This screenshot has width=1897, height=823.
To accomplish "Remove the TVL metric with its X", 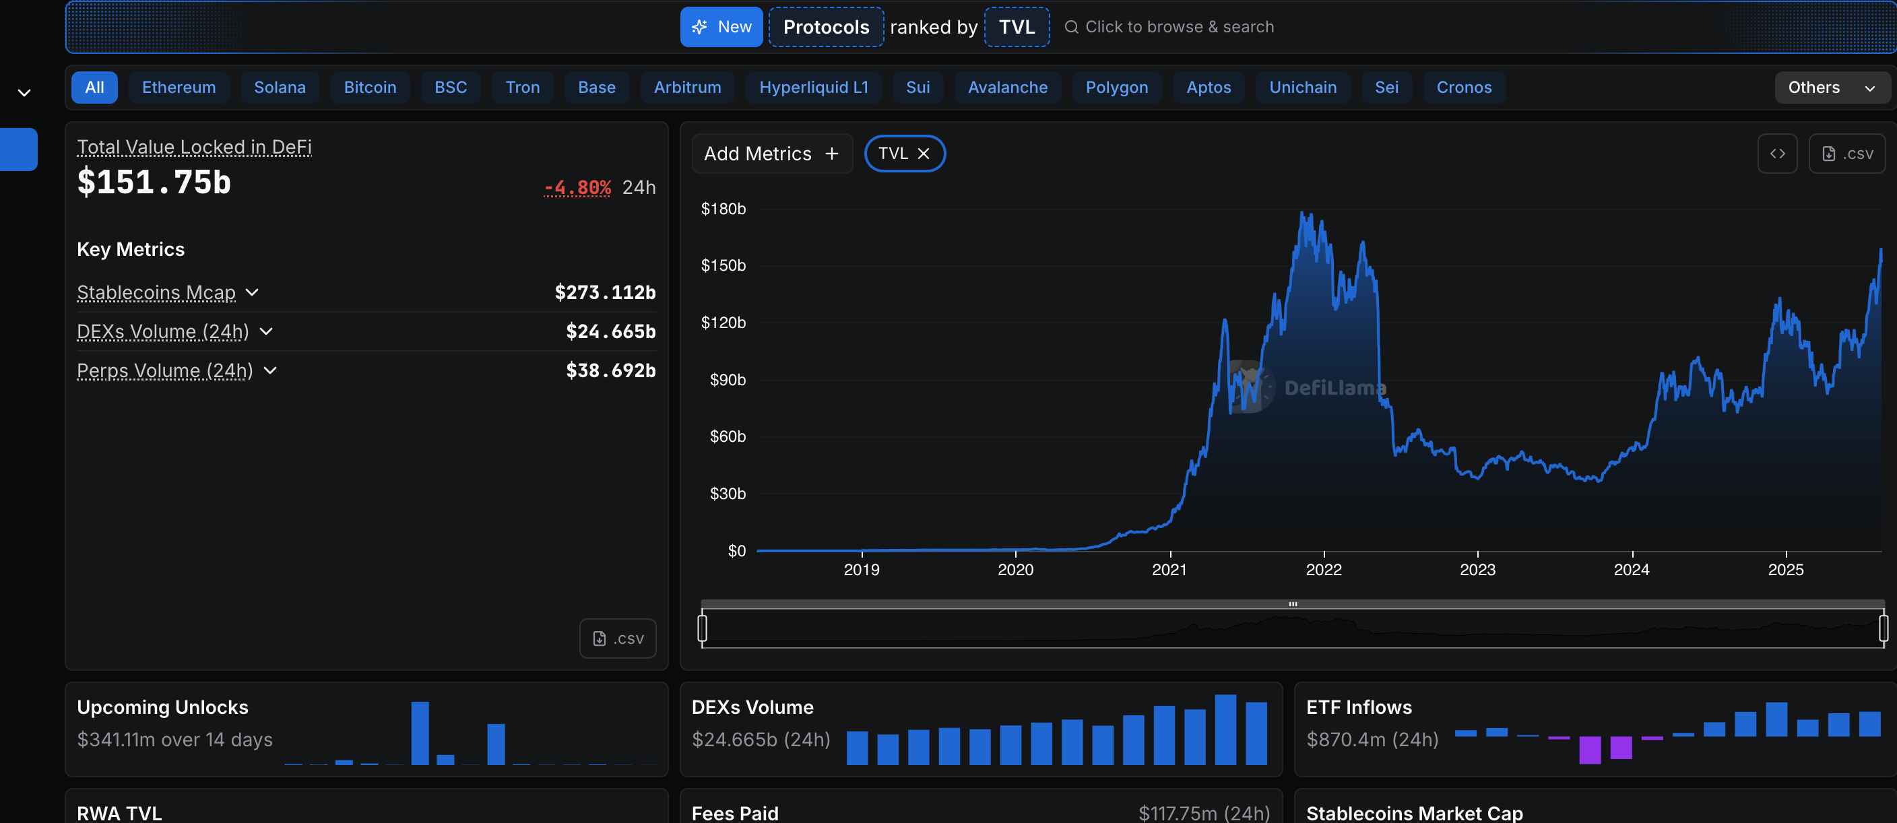I will point(924,153).
